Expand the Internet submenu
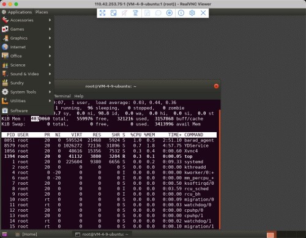 click(x=27, y=47)
